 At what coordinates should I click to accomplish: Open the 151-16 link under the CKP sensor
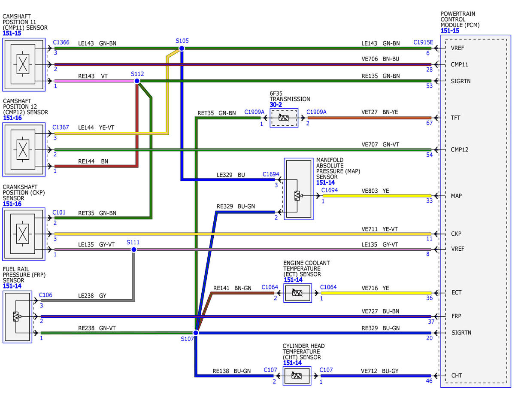tap(12, 204)
